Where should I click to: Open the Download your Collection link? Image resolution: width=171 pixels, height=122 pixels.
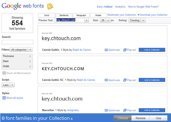[152, 15]
